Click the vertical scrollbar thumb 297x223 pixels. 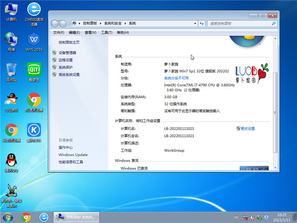pos(275,112)
